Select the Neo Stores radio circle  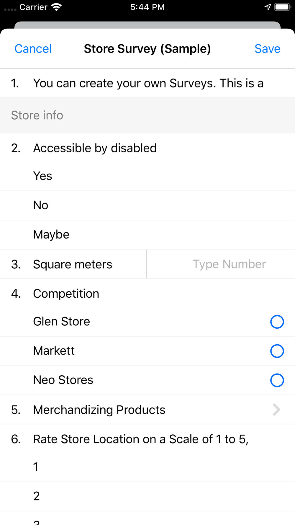[x=277, y=380]
